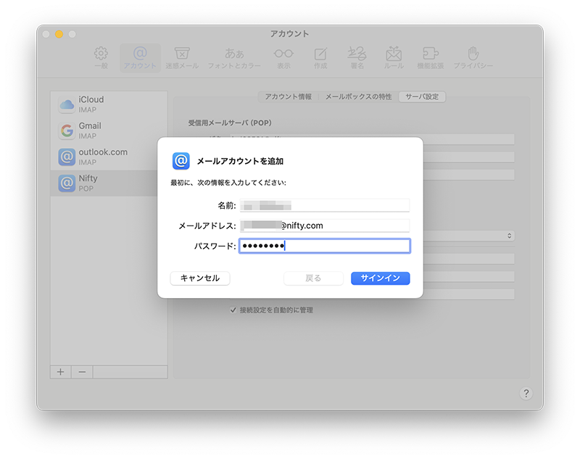This screenshot has height=459, width=580.
Task: Click the パスワード input field
Action: click(324, 246)
